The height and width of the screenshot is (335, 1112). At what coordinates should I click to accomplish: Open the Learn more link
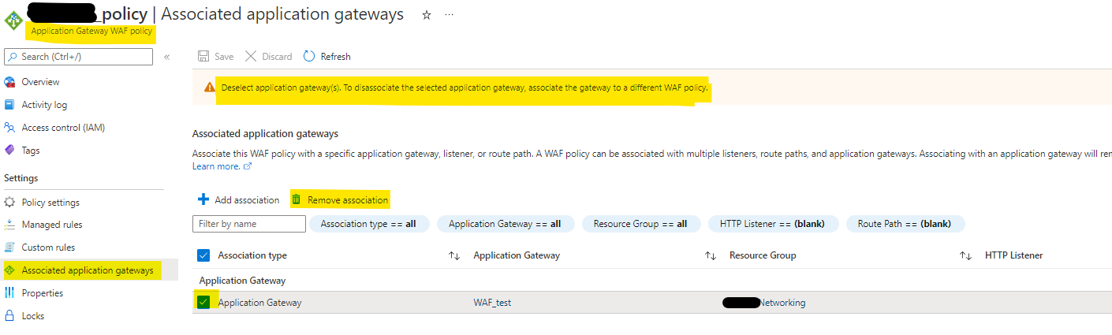click(x=222, y=166)
